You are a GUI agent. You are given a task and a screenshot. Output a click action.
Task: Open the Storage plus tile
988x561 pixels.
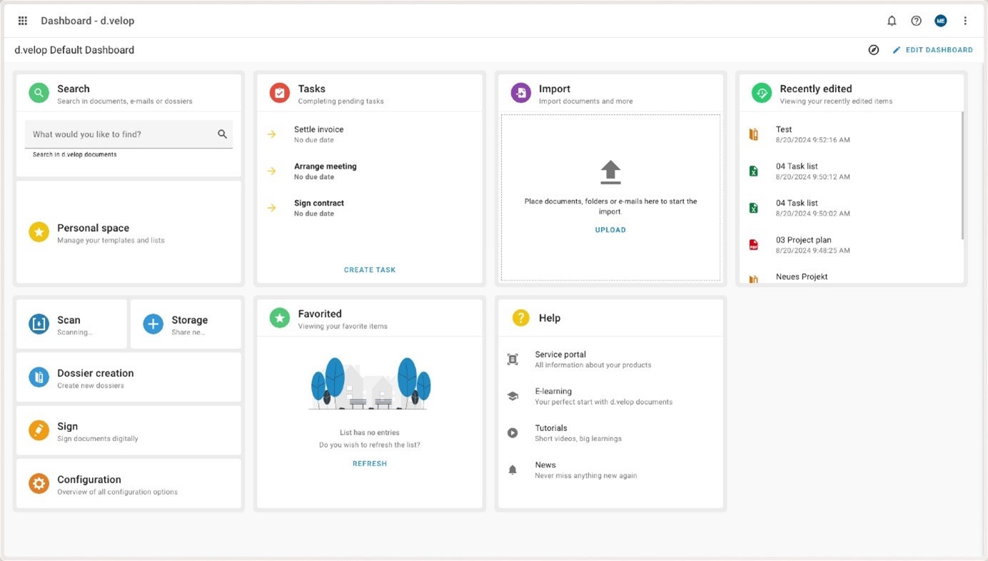pos(186,325)
